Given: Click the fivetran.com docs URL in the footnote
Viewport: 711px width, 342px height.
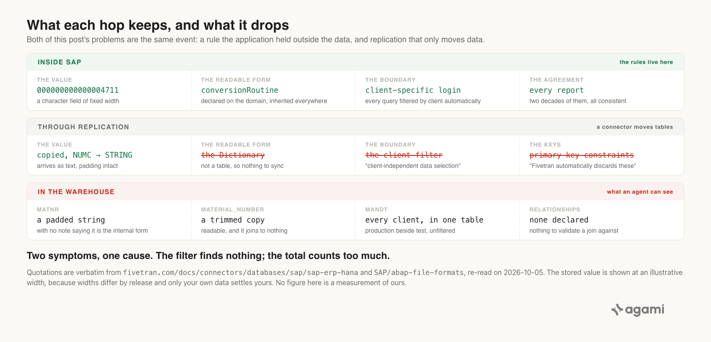Looking at the screenshot, I should 240,273.
